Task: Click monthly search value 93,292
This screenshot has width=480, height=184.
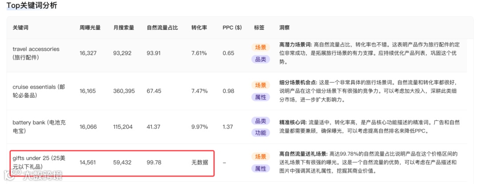Action: coord(123,53)
